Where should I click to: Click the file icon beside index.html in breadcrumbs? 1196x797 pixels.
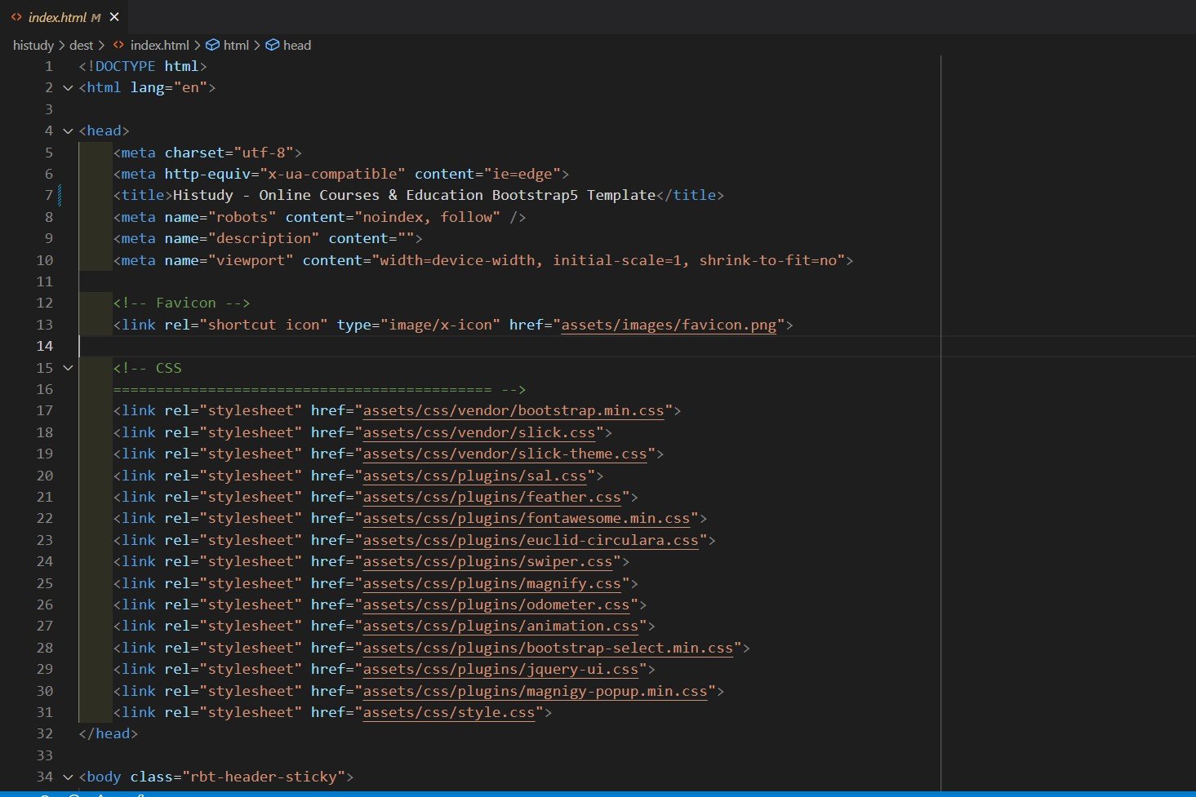click(119, 46)
